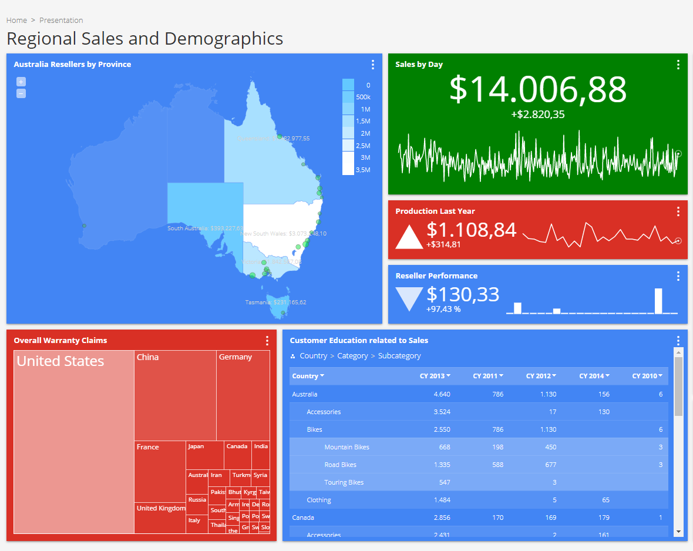Image resolution: width=693 pixels, height=551 pixels.
Task: Click the United States treemap tile
Action: 74,442
